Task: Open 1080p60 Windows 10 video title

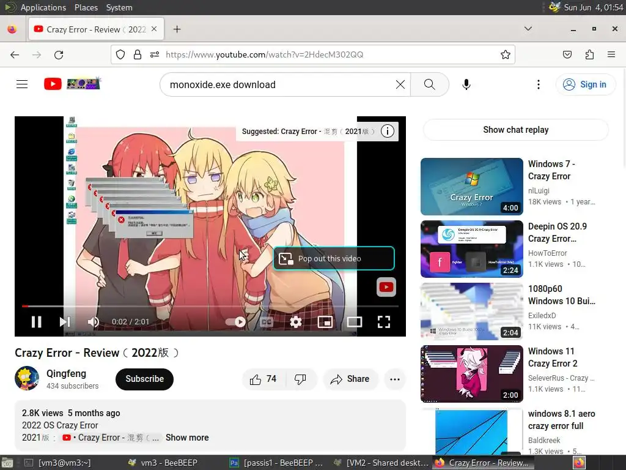Action: [x=561, y=294]
